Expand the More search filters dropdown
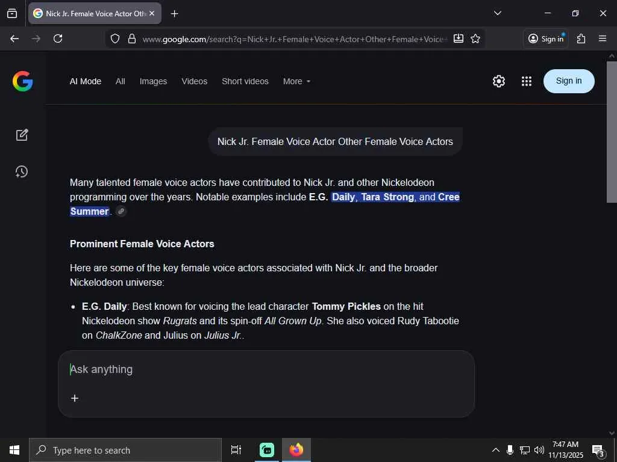Viewport: 617px width, 462px height. (296, 81)
